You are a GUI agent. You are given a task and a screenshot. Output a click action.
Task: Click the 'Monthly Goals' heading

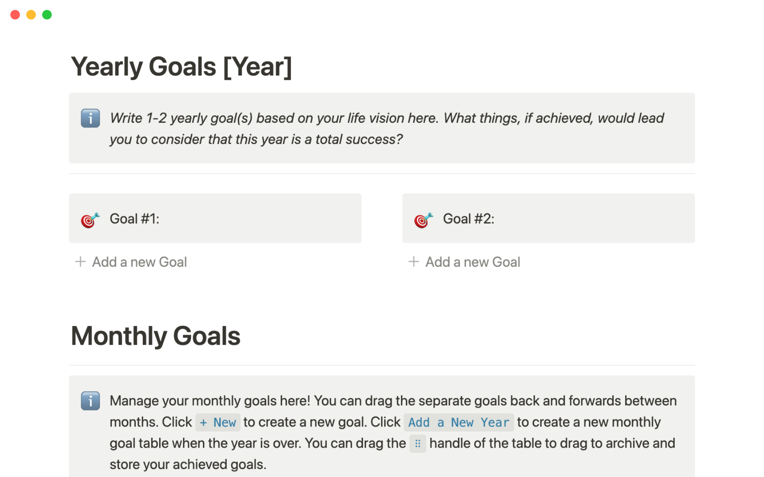(156, 336)
